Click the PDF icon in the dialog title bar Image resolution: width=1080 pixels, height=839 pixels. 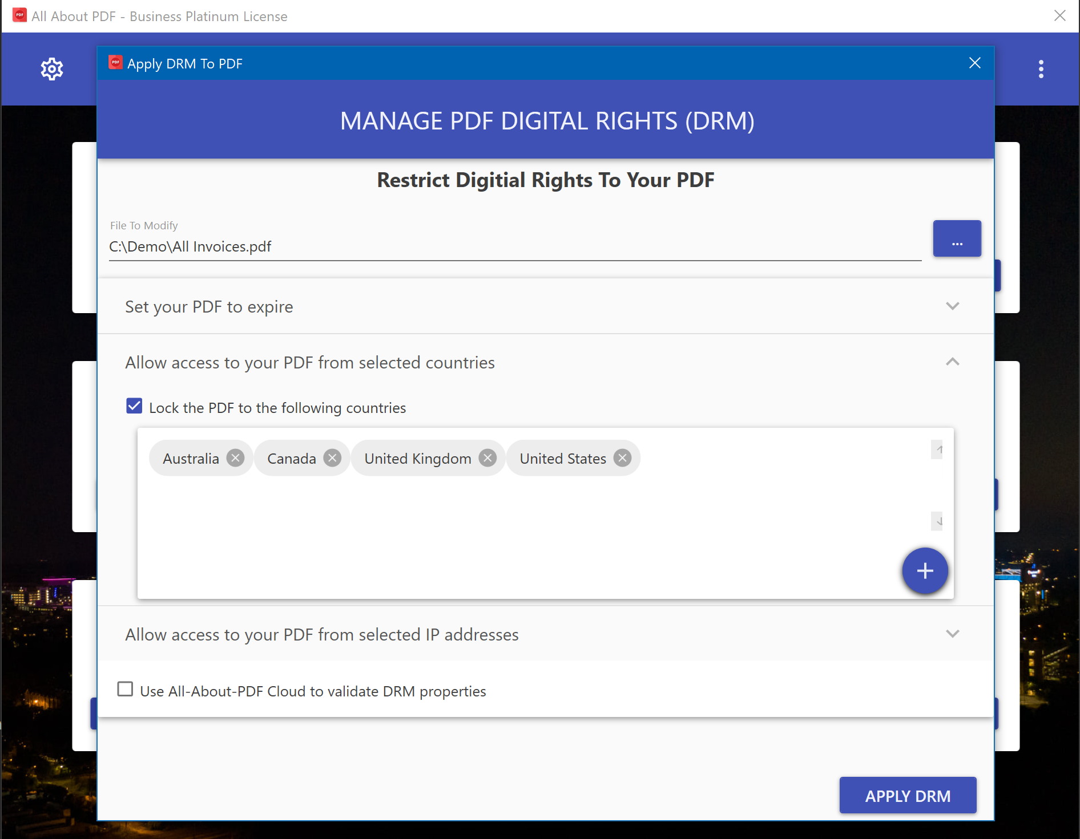pos(116,62)
